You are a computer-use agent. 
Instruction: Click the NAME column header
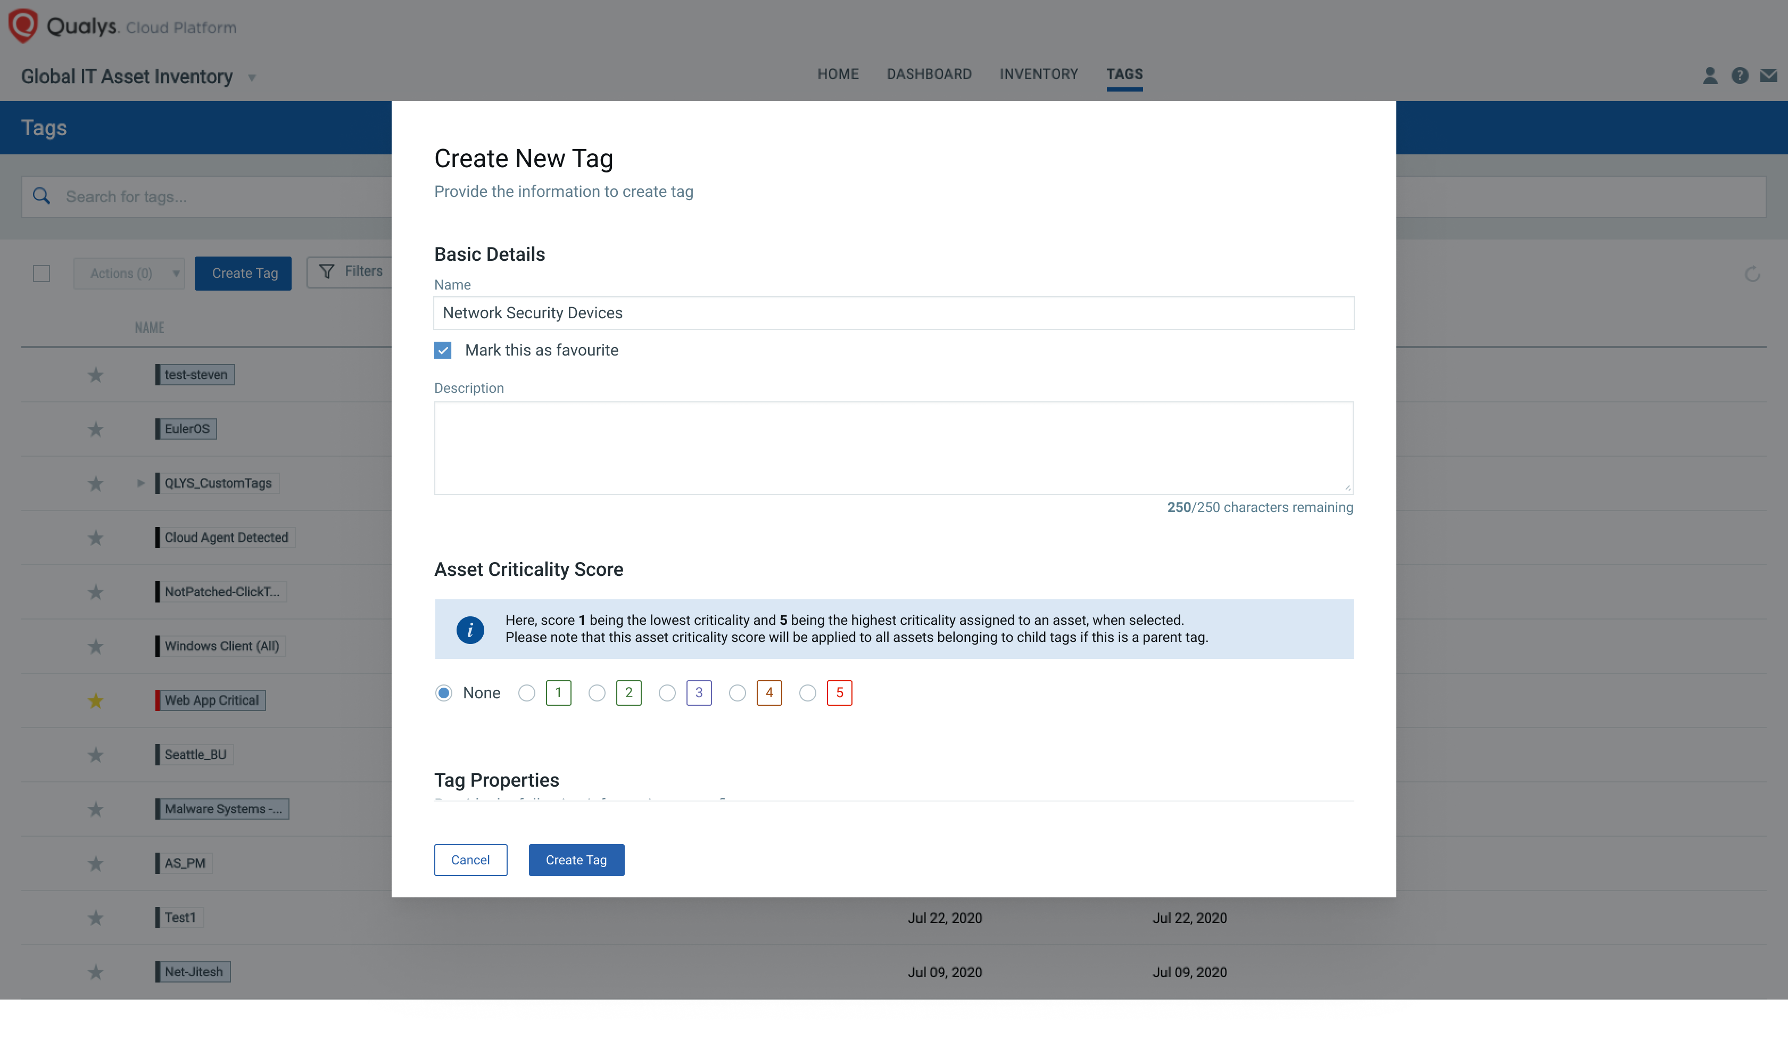(150, 328)
